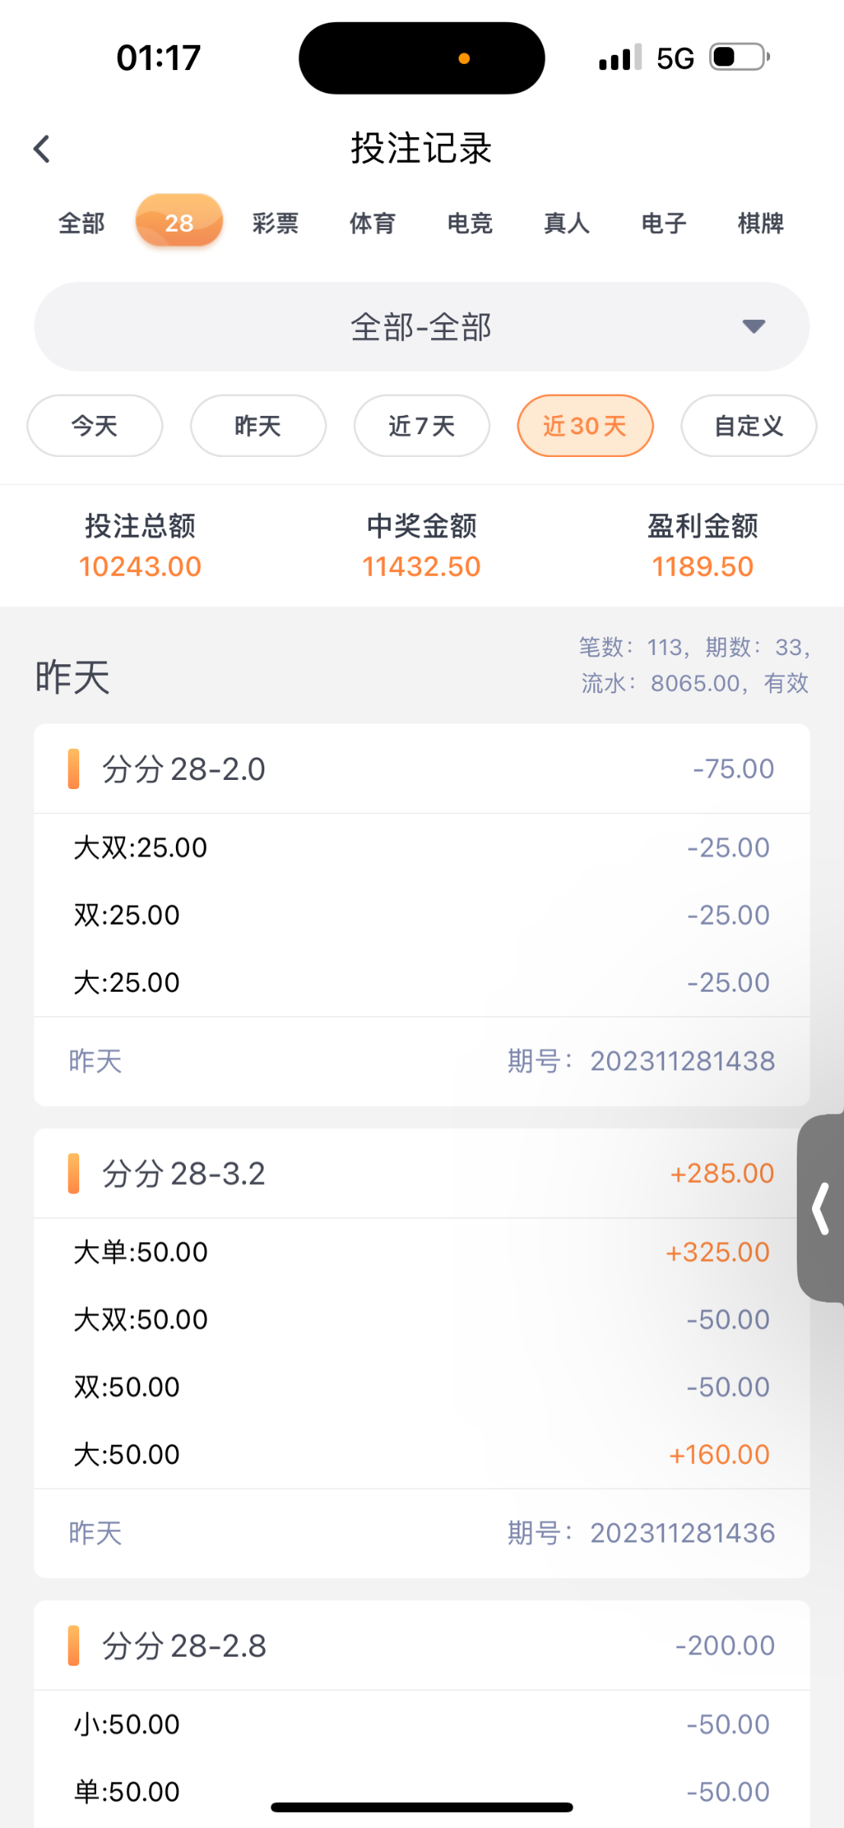Tap the cellular signal bars icon

[620, 58]
